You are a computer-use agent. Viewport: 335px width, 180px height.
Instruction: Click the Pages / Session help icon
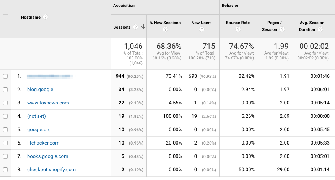click(x=282, y=29)
